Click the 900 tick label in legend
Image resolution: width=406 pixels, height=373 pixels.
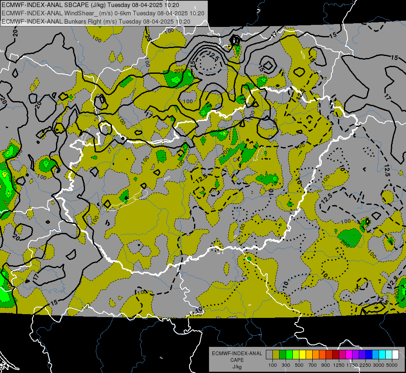click(x=326, y=365)
